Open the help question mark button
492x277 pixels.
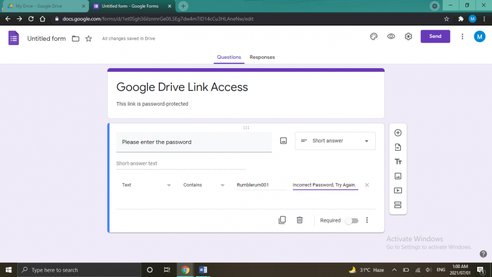pyautogui.click(x=483, y=254)
